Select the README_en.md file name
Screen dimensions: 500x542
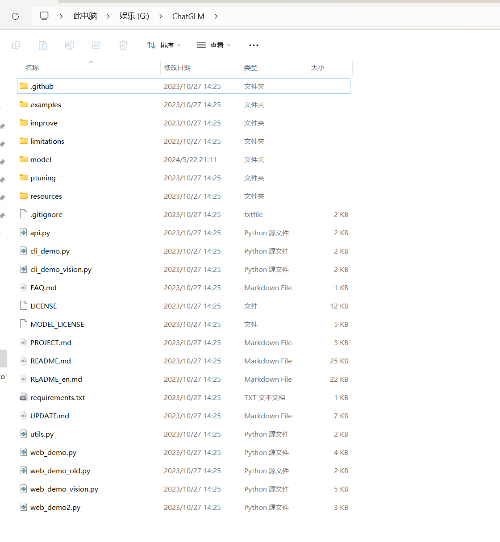pos(56,379)
